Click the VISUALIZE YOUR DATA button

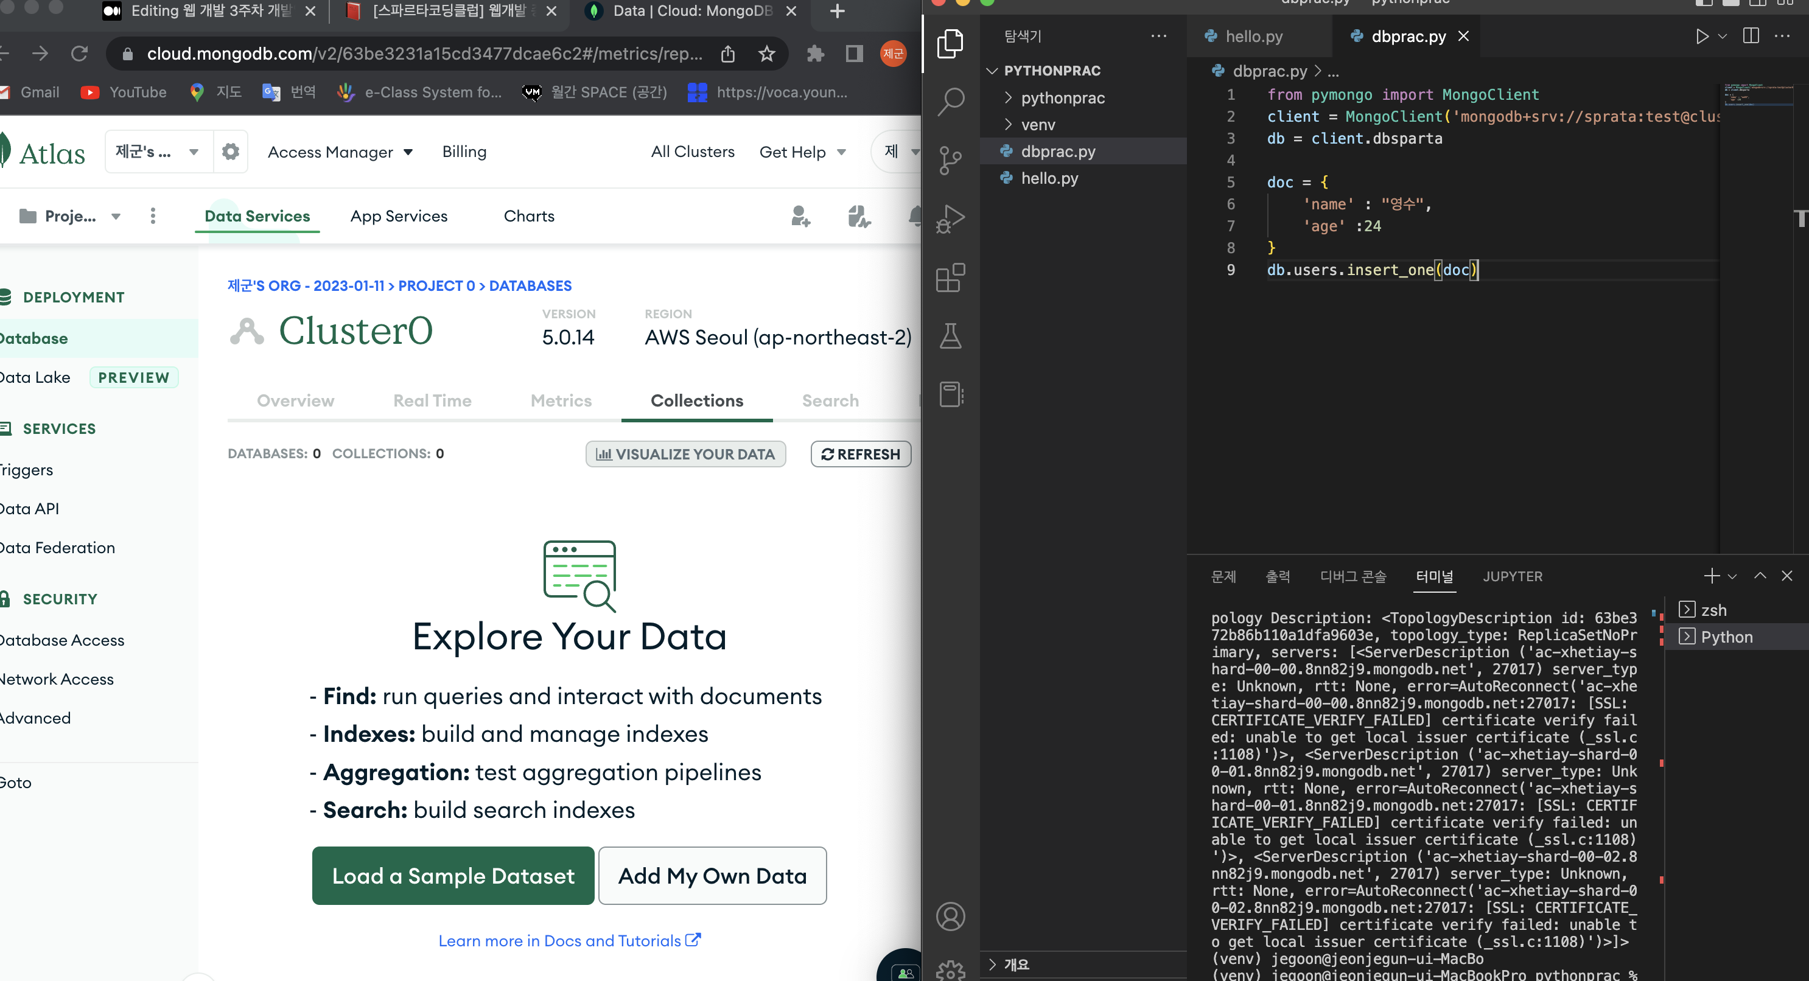coord(685,453)
